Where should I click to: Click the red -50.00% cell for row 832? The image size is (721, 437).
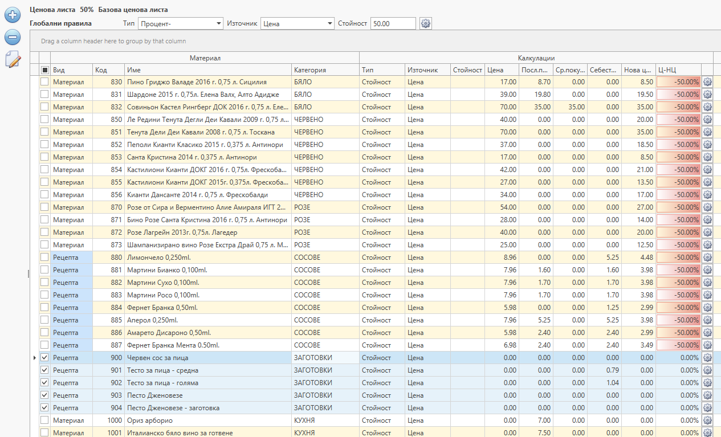pos(678,107)
